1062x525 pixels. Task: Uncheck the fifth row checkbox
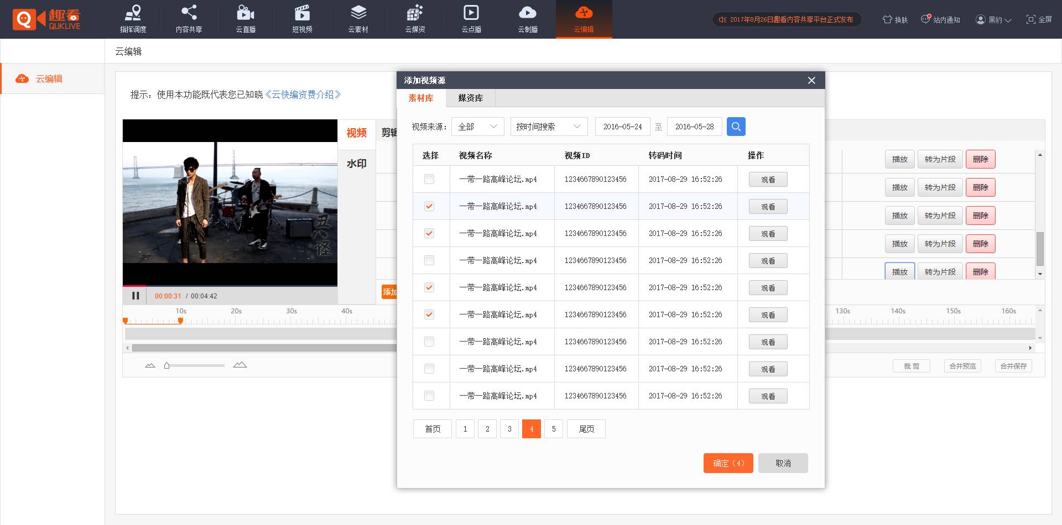[x=429, y=287]
